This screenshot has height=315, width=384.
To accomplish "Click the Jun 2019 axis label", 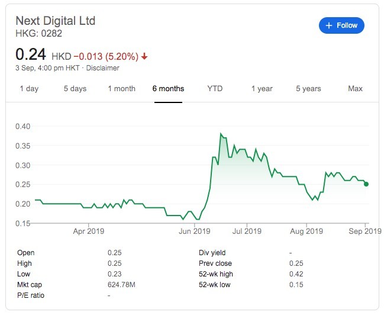I will tap(194, 232).
